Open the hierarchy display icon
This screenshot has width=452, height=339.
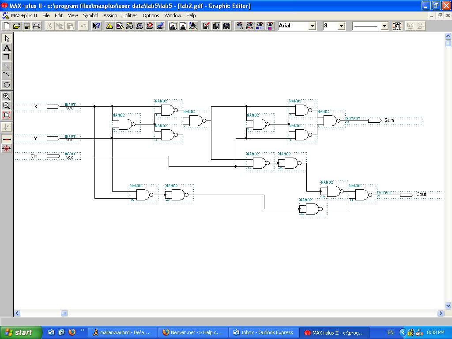point(193,26)
